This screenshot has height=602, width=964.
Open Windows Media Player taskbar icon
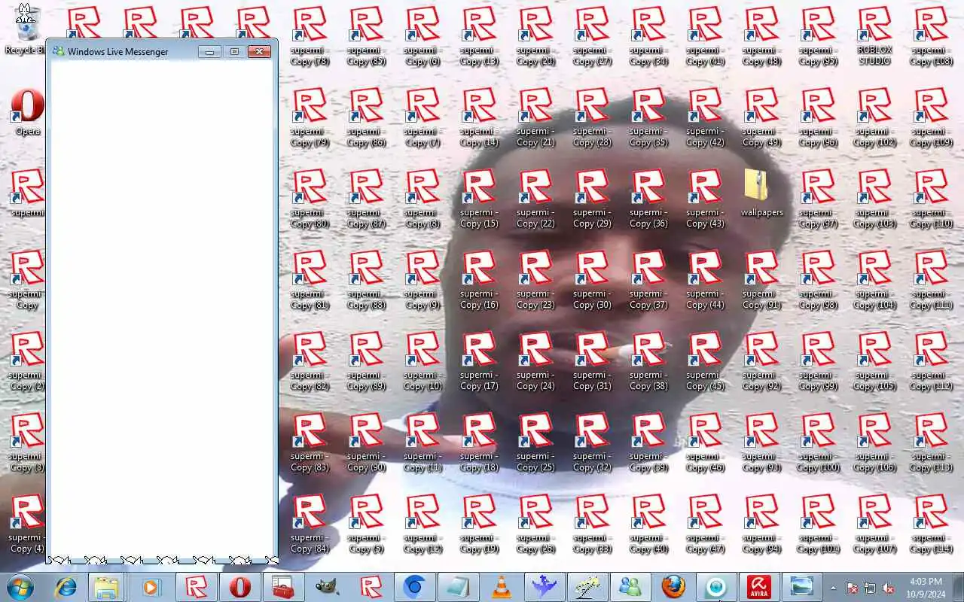[x=151, y=587]
